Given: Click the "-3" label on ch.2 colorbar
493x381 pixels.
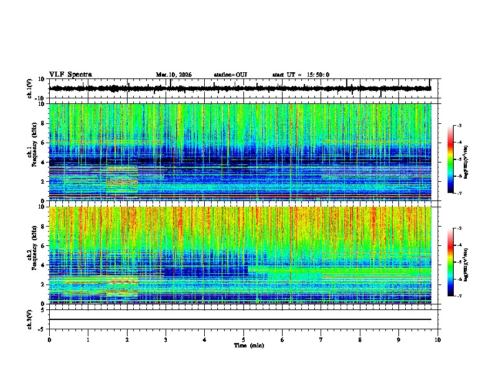Looking at the screenshot, I should point(459,228).
